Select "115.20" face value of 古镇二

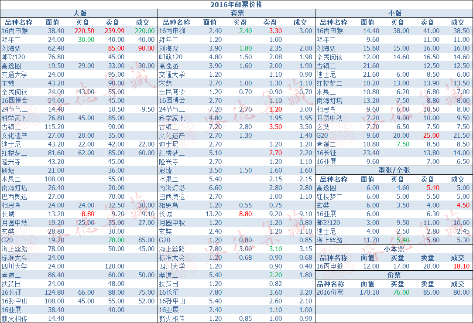pyautogui.click(x=55, y=127)
